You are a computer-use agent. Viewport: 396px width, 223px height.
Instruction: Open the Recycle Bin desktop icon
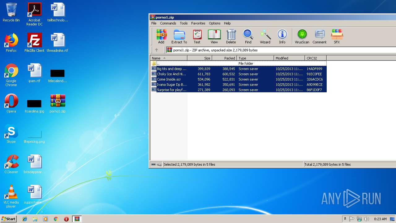tap(11, 12)
